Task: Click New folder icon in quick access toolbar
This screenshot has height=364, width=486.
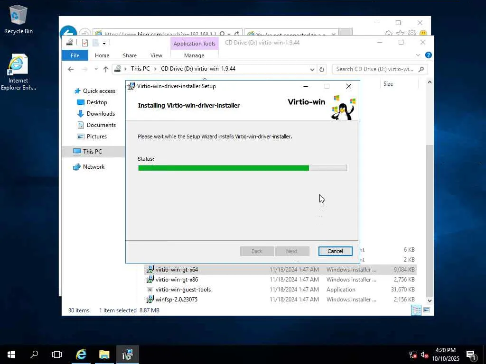Action: coord(95,43)
